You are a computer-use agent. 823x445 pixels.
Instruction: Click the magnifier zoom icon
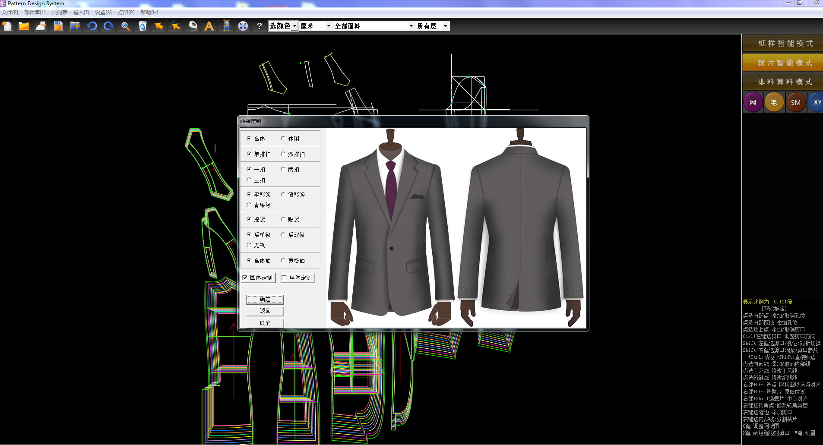tap(125, 26)
